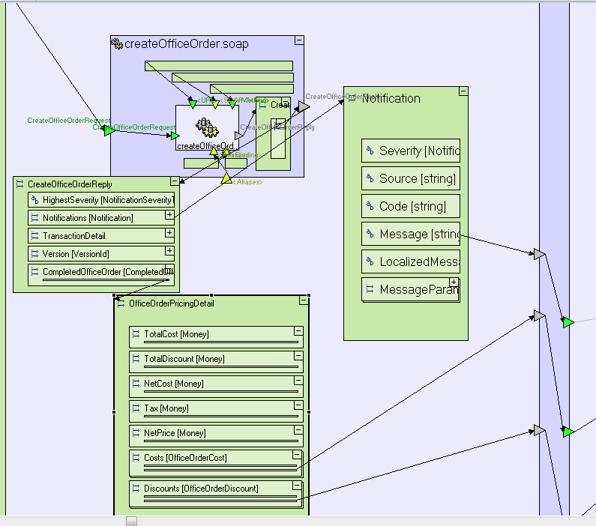The width and height of the screenshot is (596, 526).
Task: Click the green CreateOfficeOrderRequest input triangle
Action: click(109, 130)
